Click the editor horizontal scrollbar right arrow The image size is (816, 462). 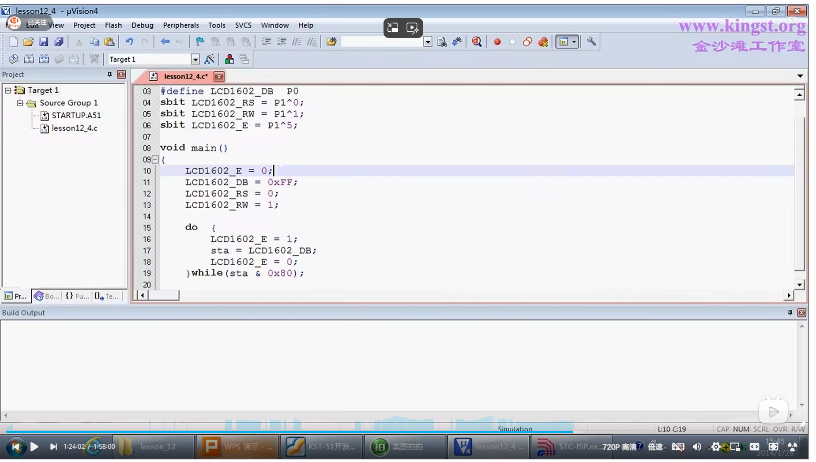click(789, 296)
